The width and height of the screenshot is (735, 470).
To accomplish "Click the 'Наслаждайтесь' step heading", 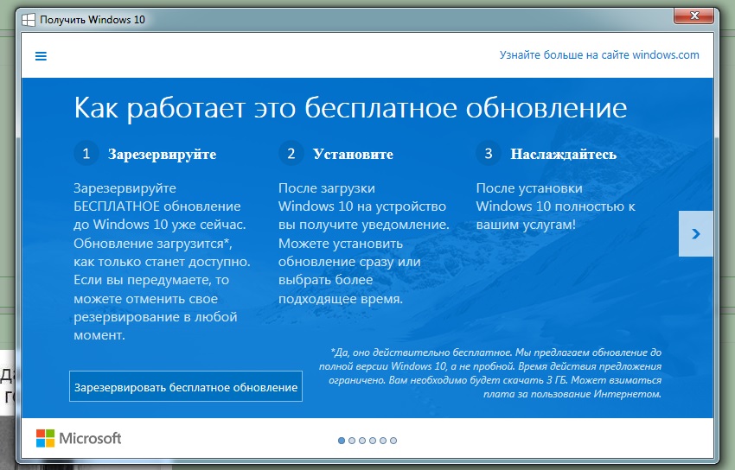I will [x=564, y=154].
